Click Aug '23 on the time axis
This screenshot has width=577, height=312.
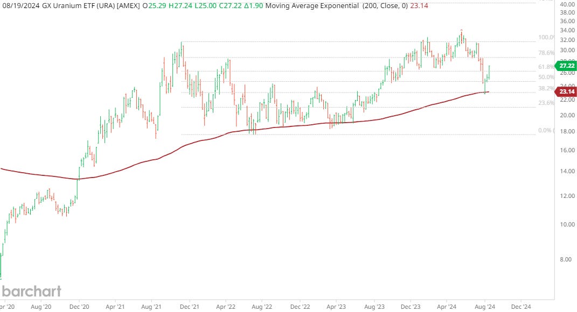pos(374,307)
